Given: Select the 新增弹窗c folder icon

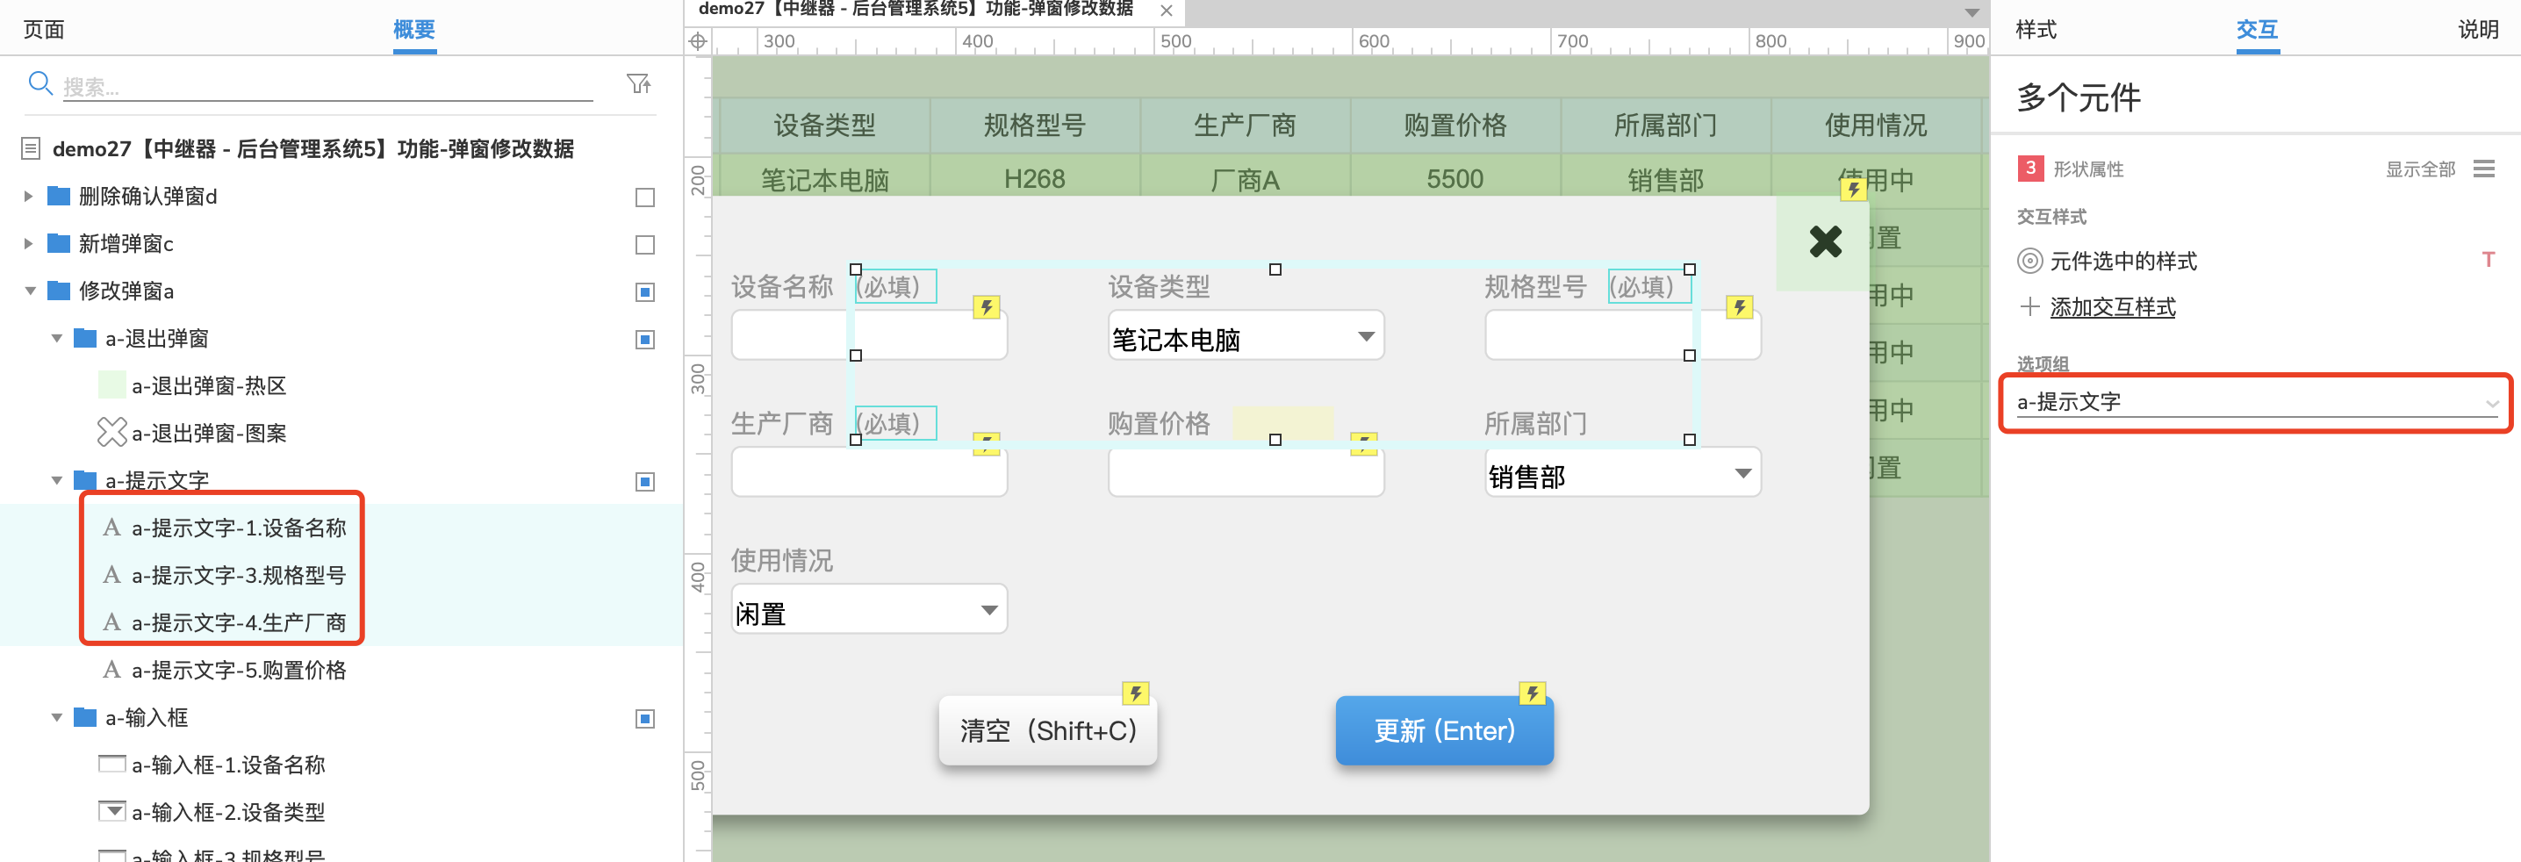Looking at the screenshot, I should (59, 242).
